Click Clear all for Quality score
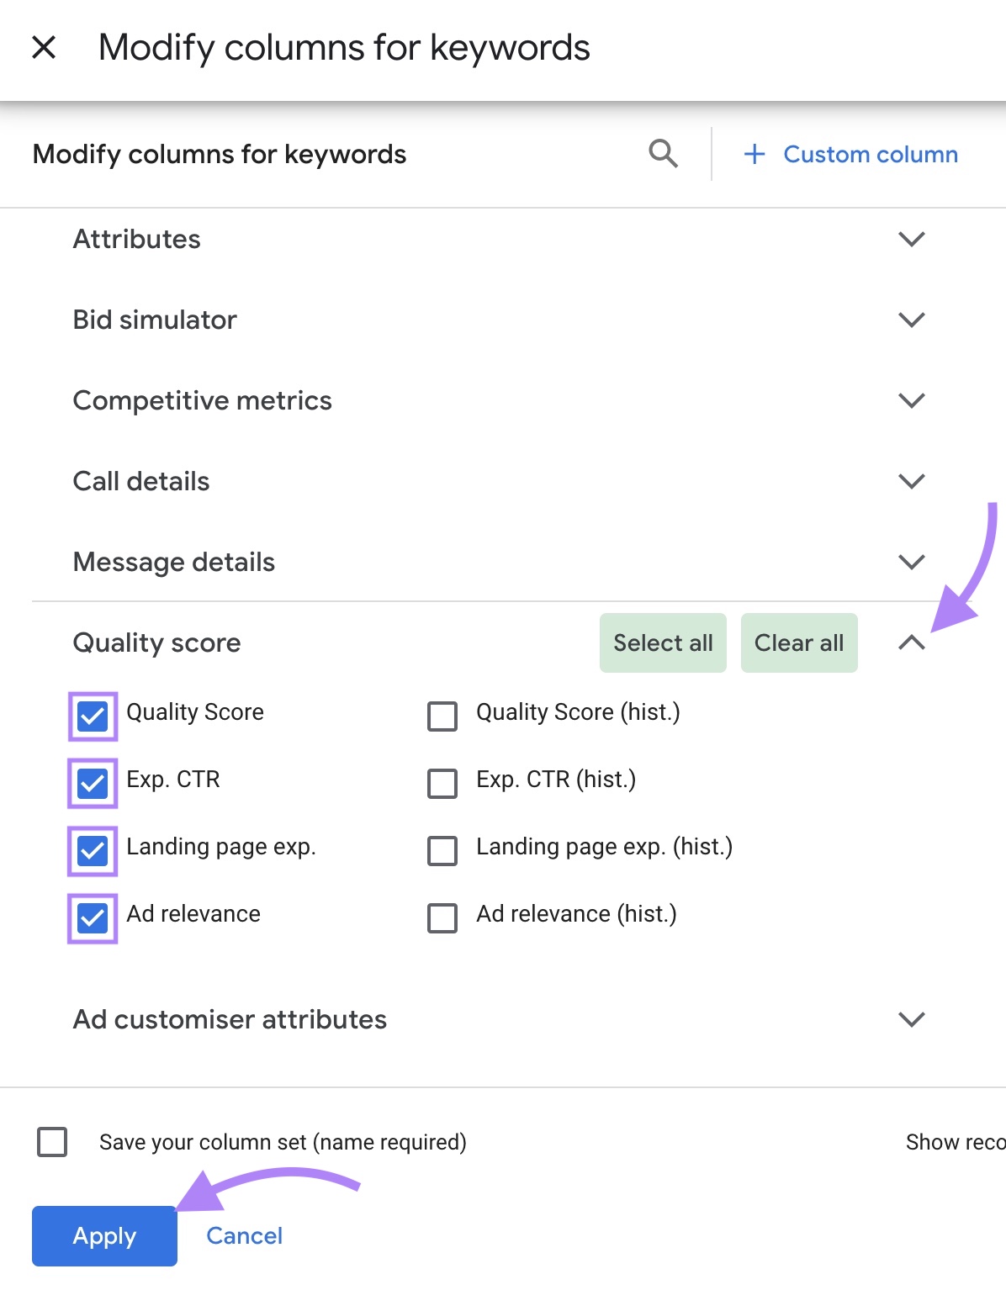The width and height of the screenshot is (1006, 1290). point(798,642)
